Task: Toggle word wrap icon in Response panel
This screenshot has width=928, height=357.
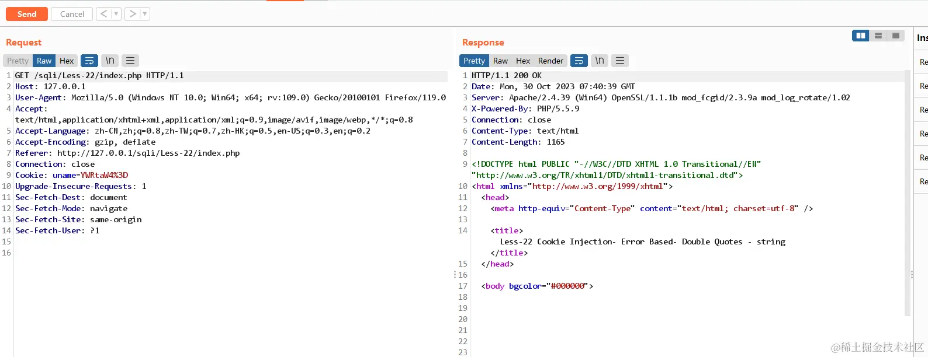Action: click(x=579, y=61)
